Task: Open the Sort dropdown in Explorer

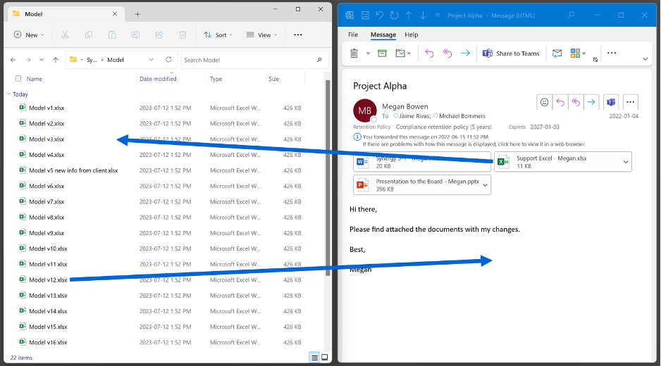Action: click(218, 35)
